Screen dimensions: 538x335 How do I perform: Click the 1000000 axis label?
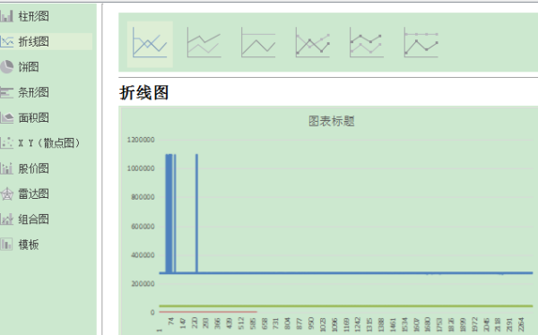pyautogui.click(x=141, y=168)
